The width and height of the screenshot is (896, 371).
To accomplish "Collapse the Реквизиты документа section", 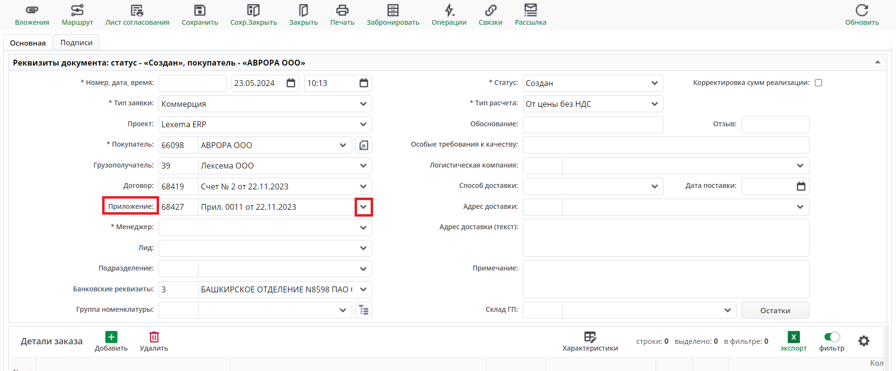I will pos(878,63).
